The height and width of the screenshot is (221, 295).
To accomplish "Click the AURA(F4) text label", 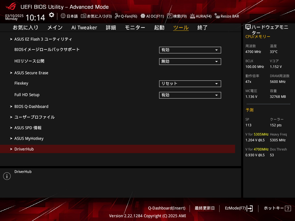I will 204,16.
